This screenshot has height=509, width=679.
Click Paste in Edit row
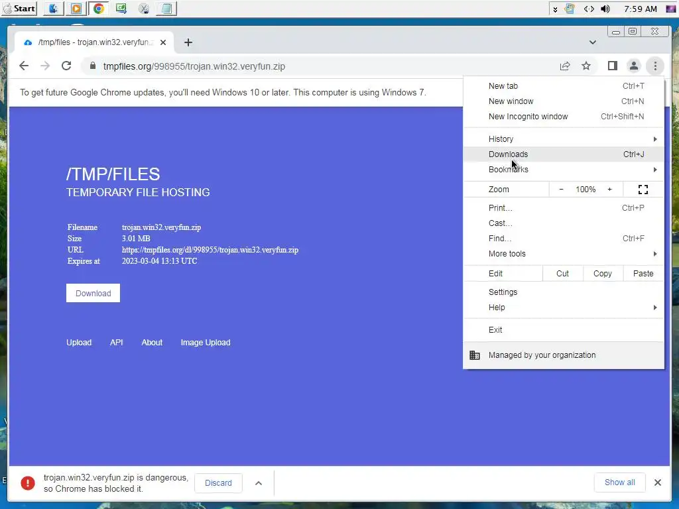[x=643, y=274]
